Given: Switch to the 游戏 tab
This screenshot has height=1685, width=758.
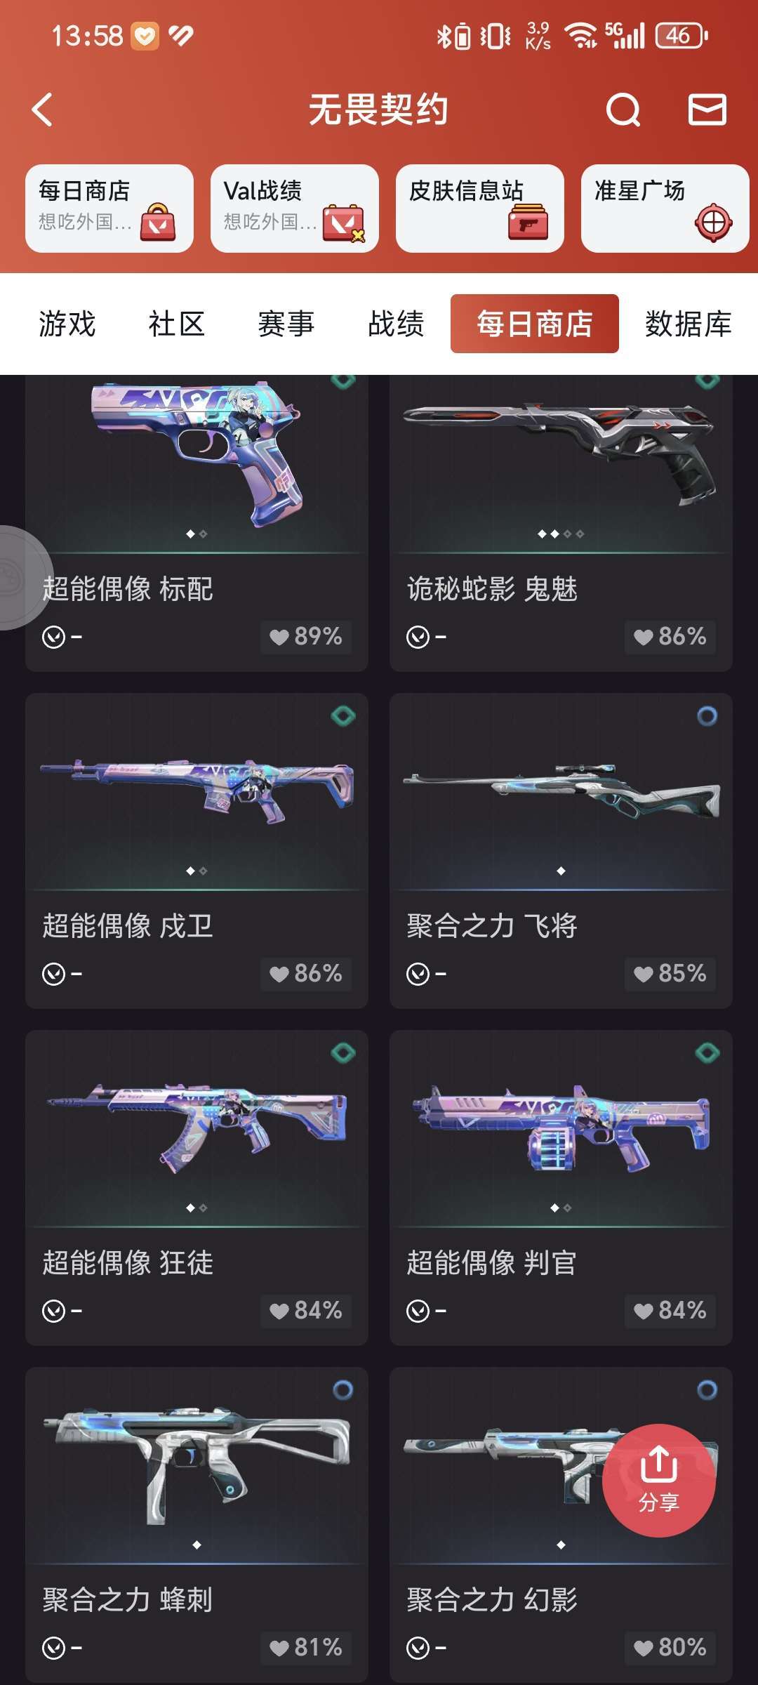Looking at the screenshot, I should (x=67, y=324).
